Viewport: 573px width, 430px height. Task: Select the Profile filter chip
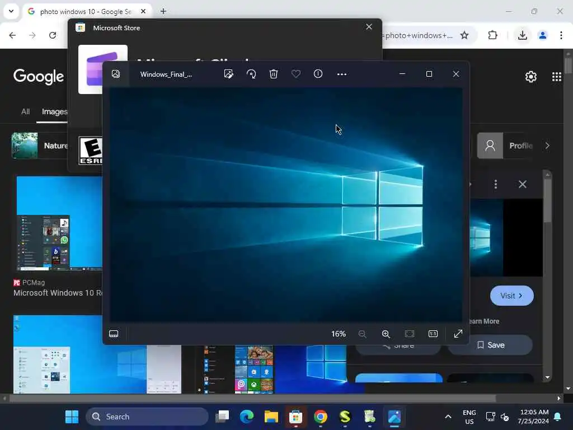(505, 146)
